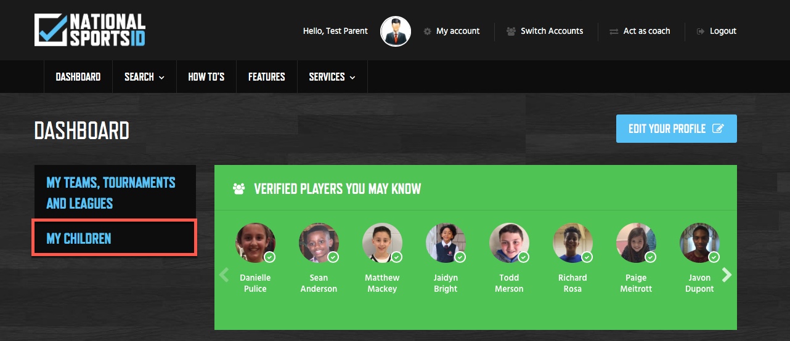This screenshot has width=790, height=341.
Task: Click the swap arrows icon beside Act as coach
Action: (614, 31)
